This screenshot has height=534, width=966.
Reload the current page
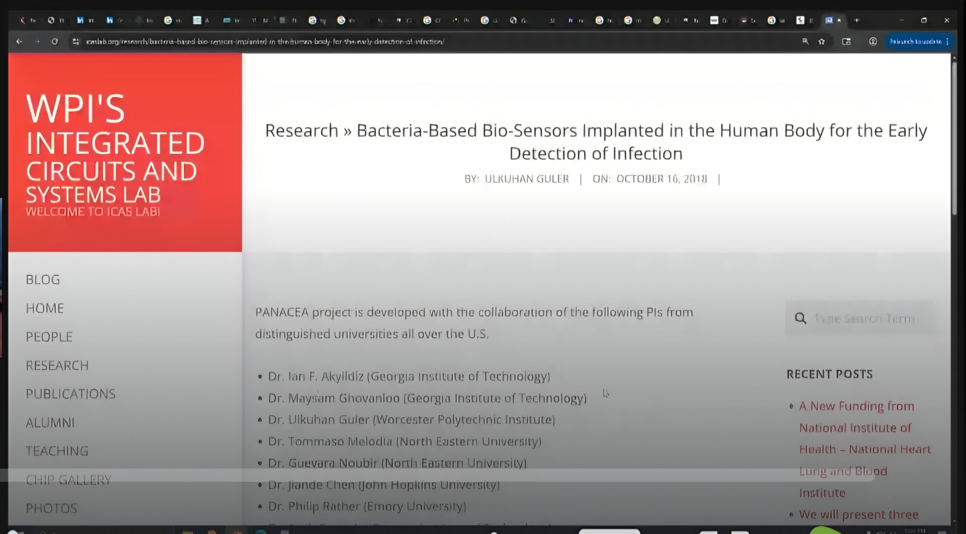click(x=55, y=42)
